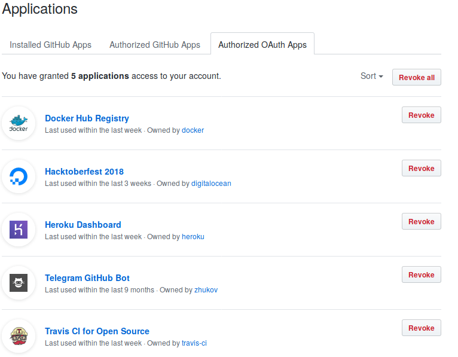This screenshot has height=357, width=458.
Task: Visit the zhukov owner profile link
Action: (x=206, y=290)
